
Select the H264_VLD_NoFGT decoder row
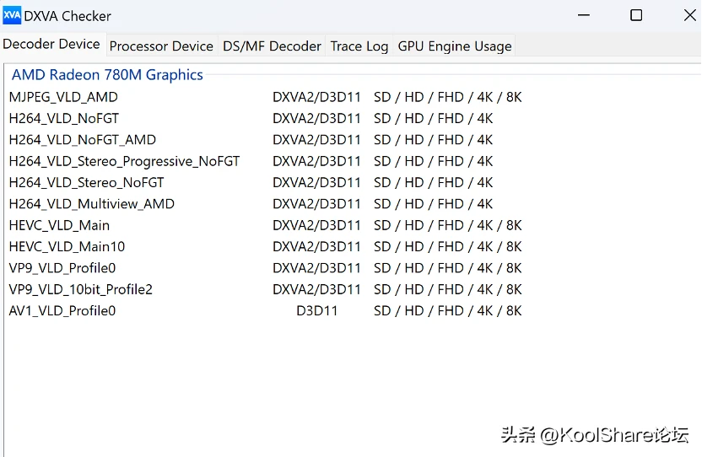click(x=64, y=118)
